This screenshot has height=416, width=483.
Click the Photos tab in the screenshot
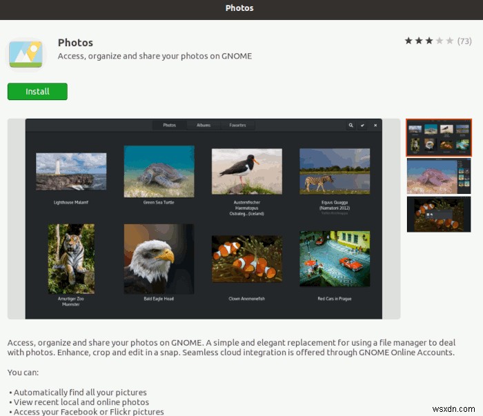170,126
